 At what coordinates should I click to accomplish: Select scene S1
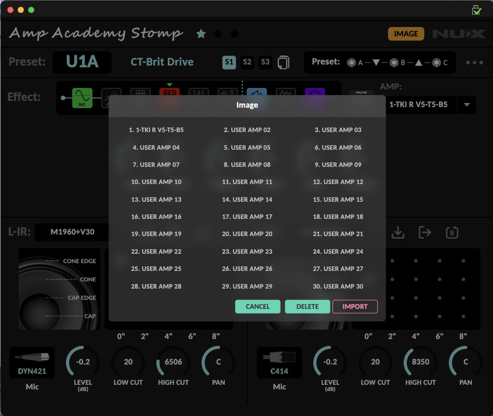229,62
